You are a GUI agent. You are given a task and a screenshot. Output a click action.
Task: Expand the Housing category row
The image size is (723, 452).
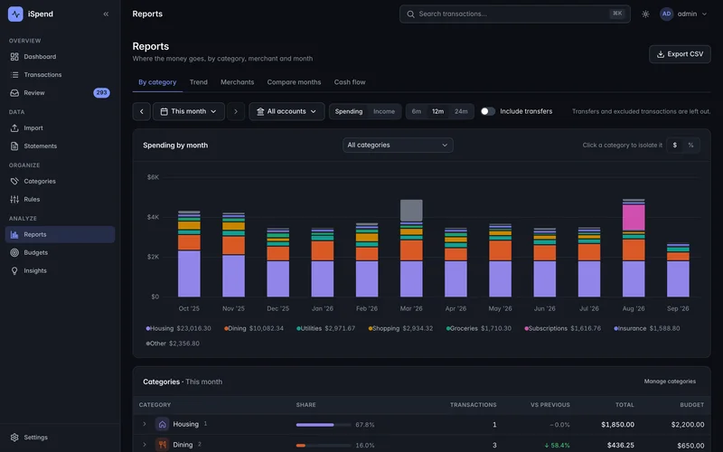click(145, 424)
